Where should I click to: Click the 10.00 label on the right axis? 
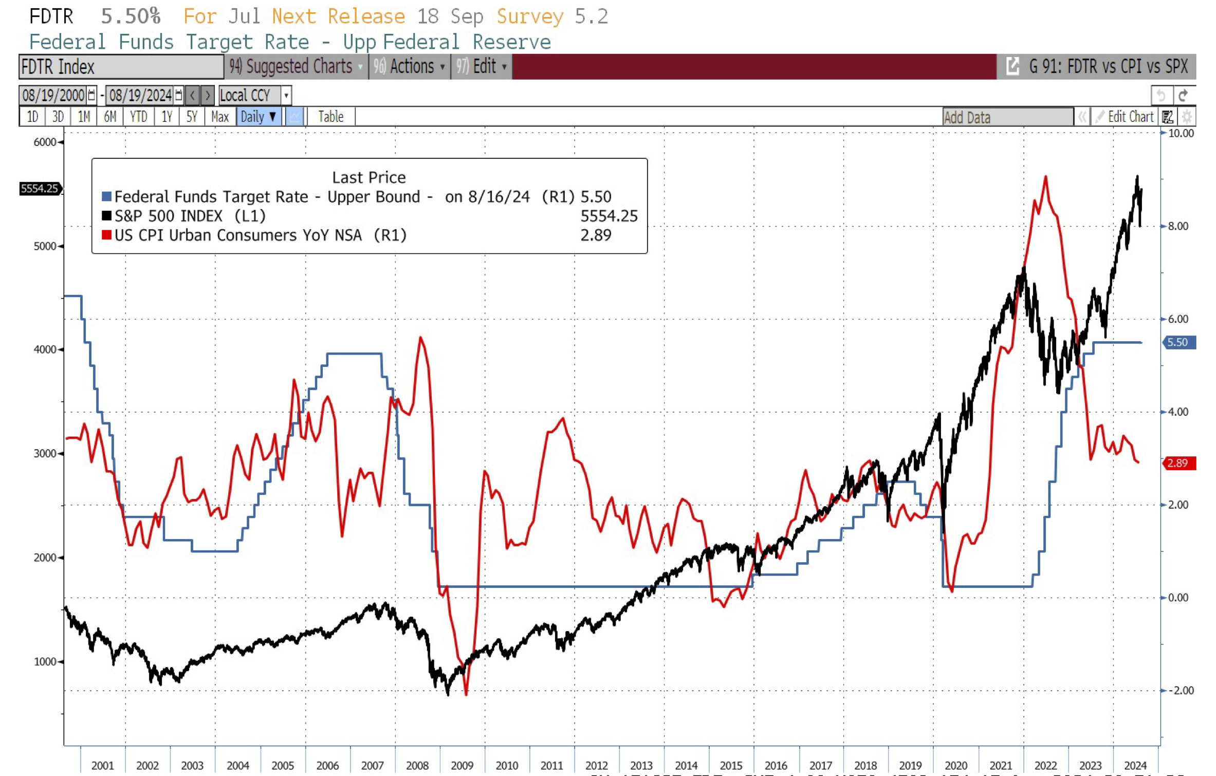tap(1181, 133)
